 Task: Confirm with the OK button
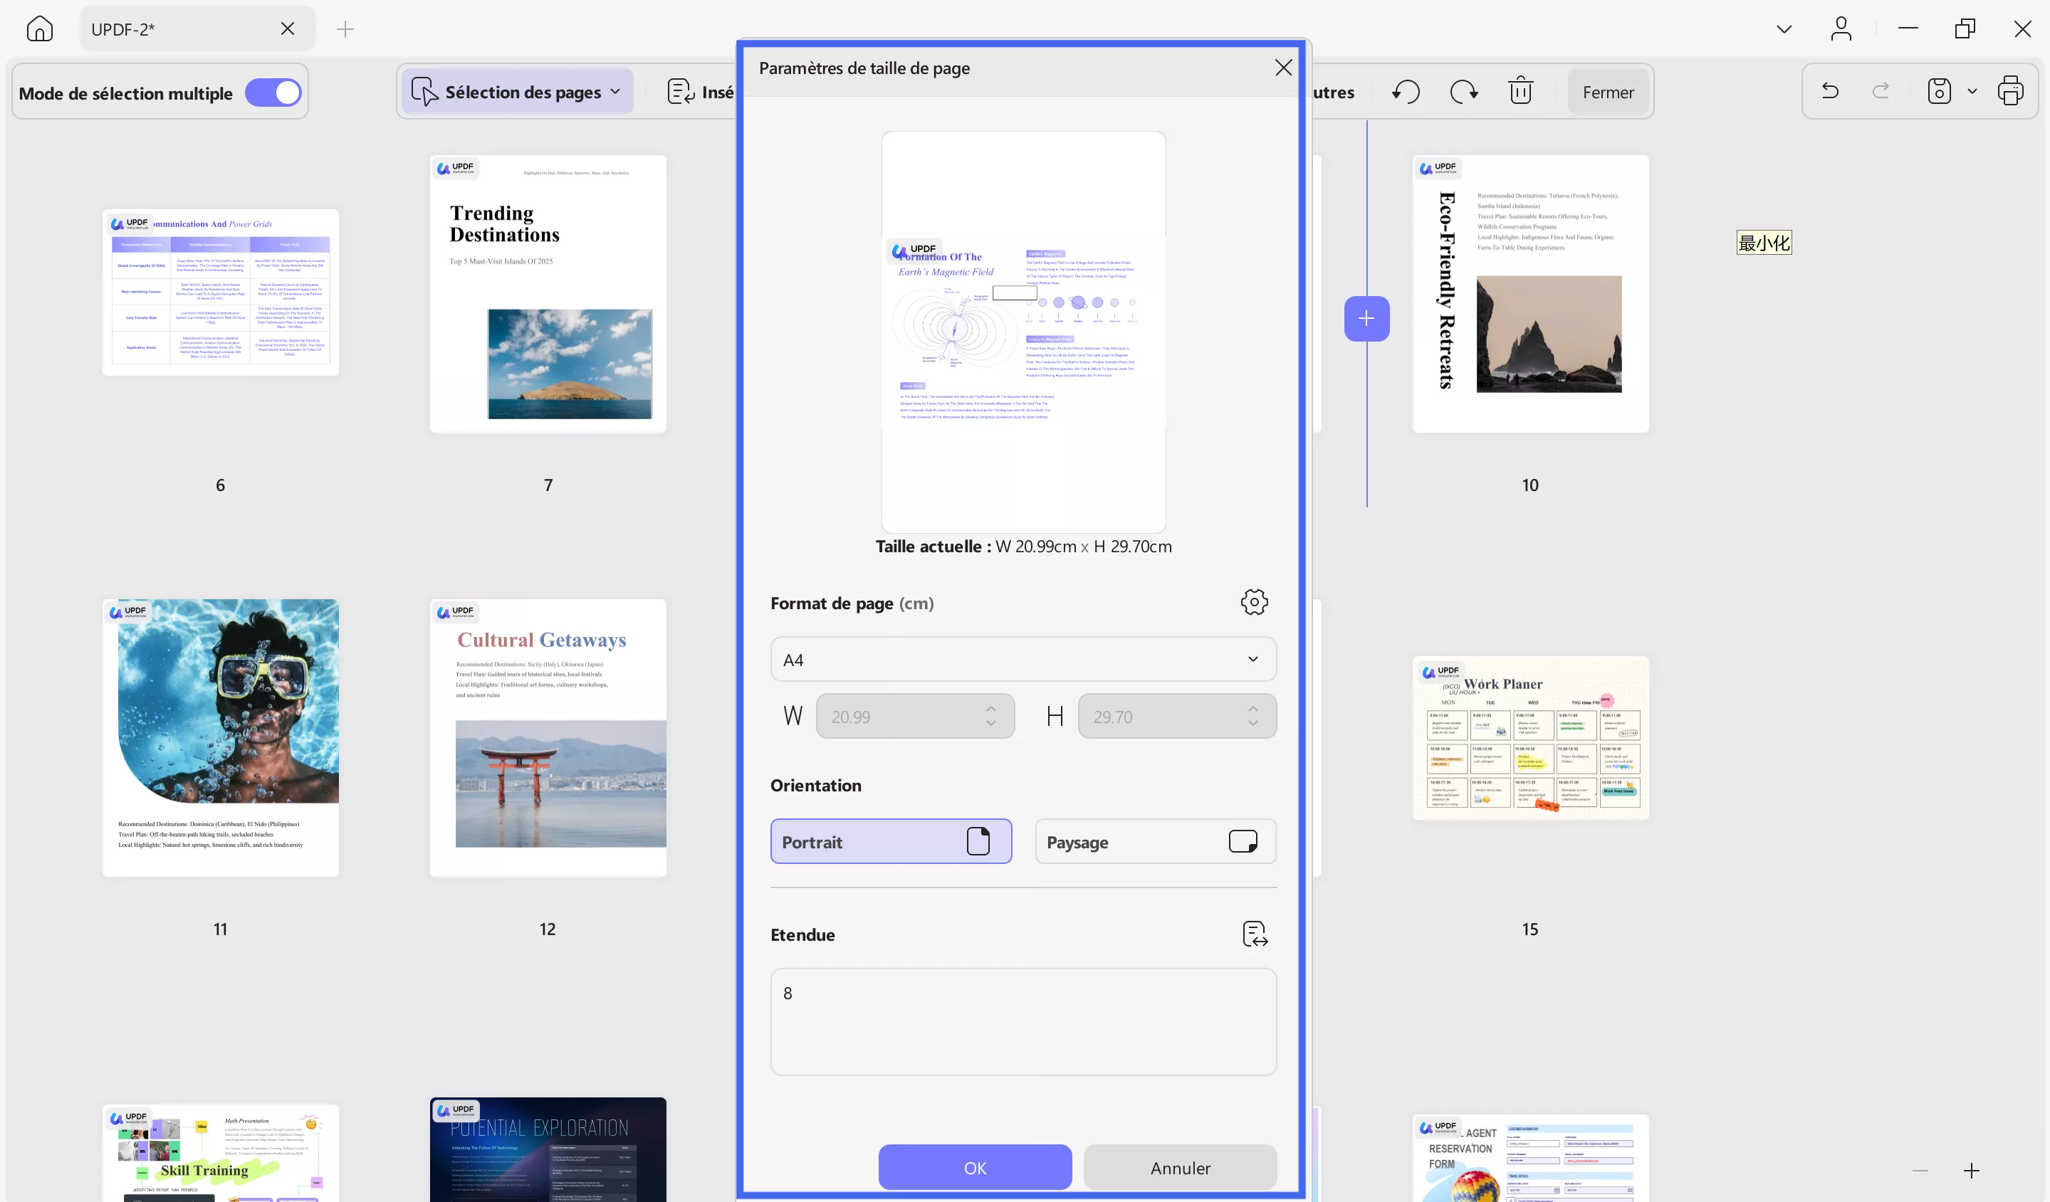tap(975, 1168)
